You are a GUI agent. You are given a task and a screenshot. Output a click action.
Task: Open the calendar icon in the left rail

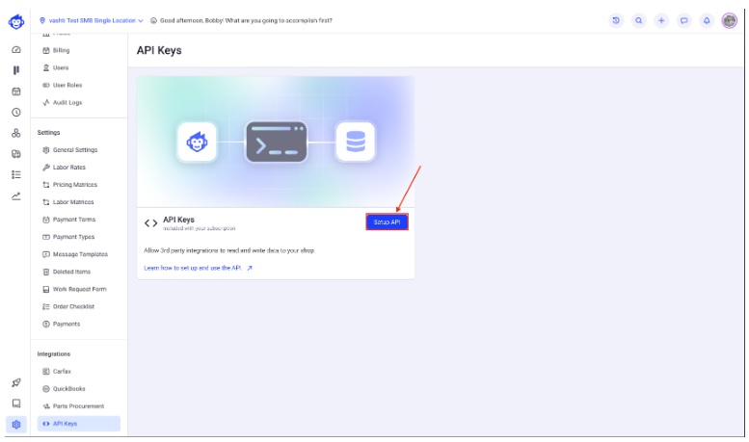click(x=16, y=91)
